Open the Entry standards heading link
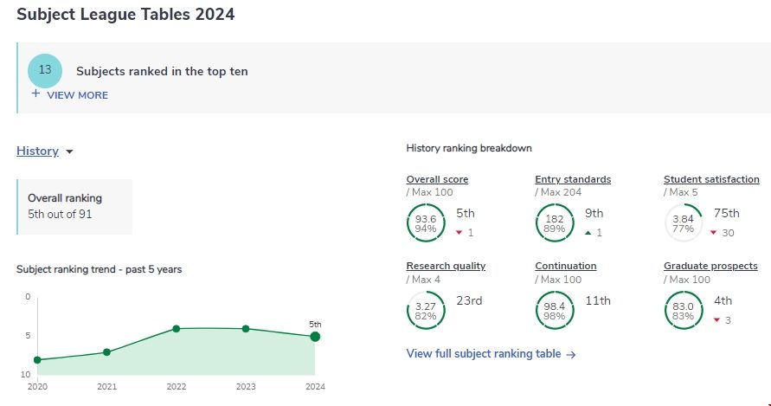 point(573,180)
